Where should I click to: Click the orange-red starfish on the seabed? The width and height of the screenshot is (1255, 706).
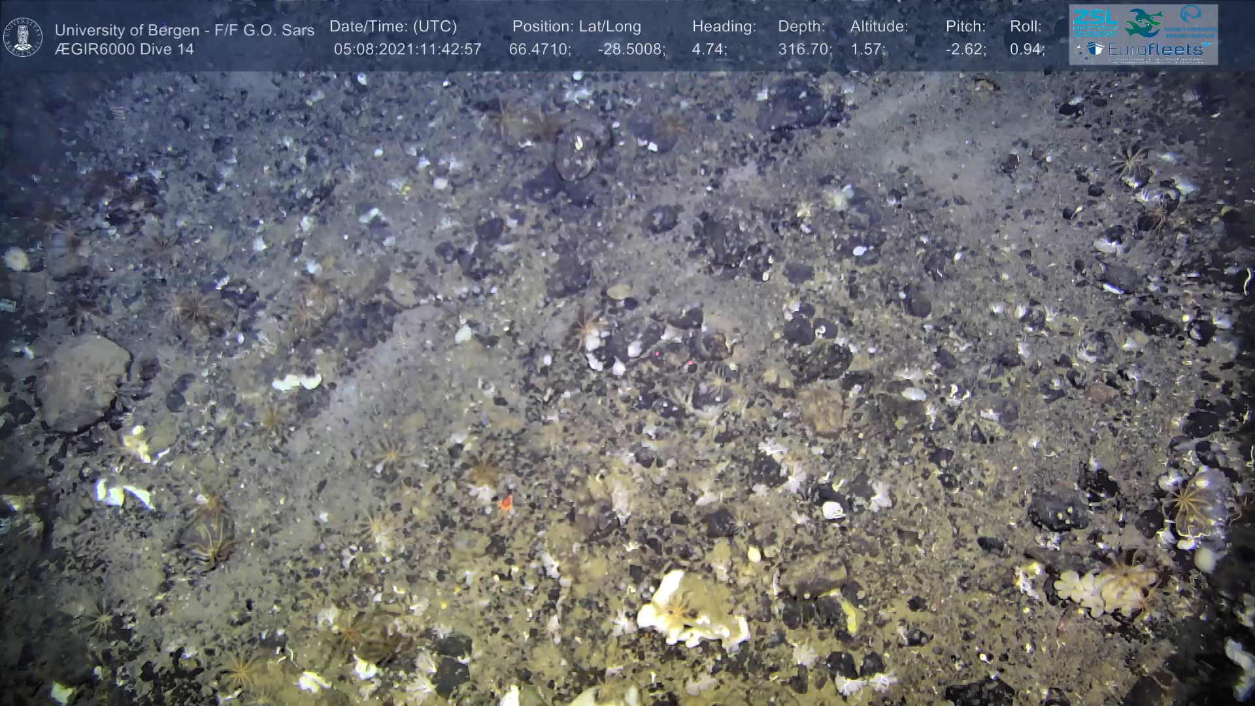click(505, 502)
